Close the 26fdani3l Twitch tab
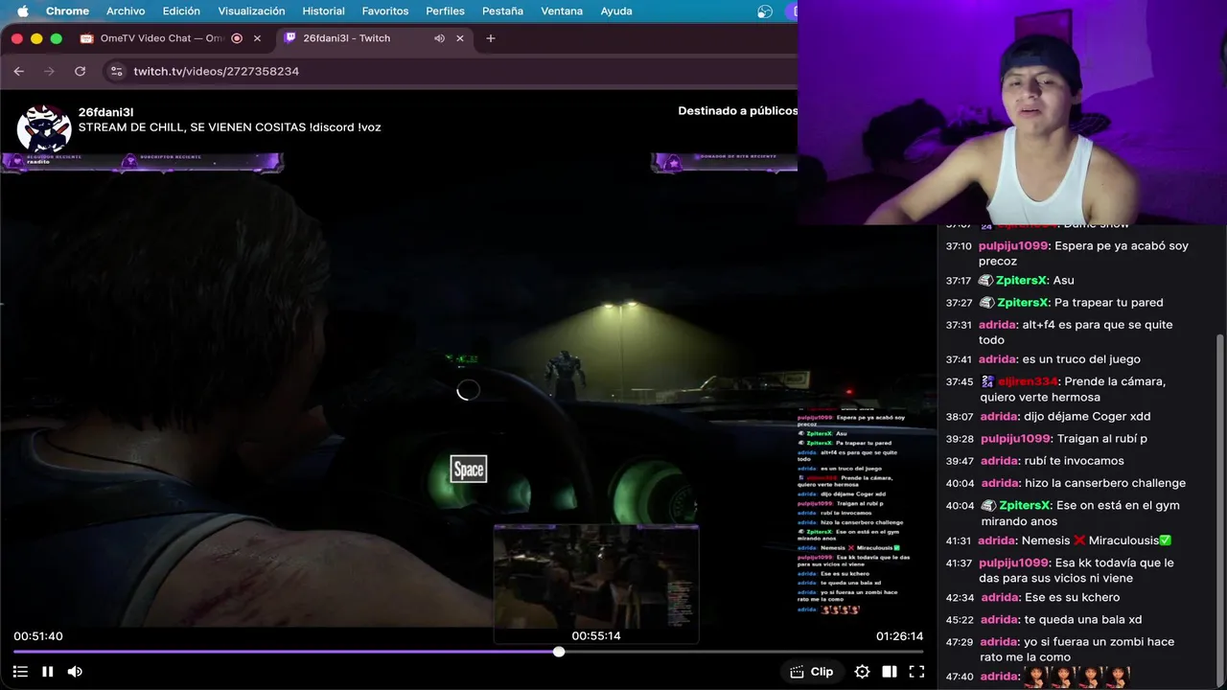Viewport: 1227px width, 690px height. pos(460,38)
